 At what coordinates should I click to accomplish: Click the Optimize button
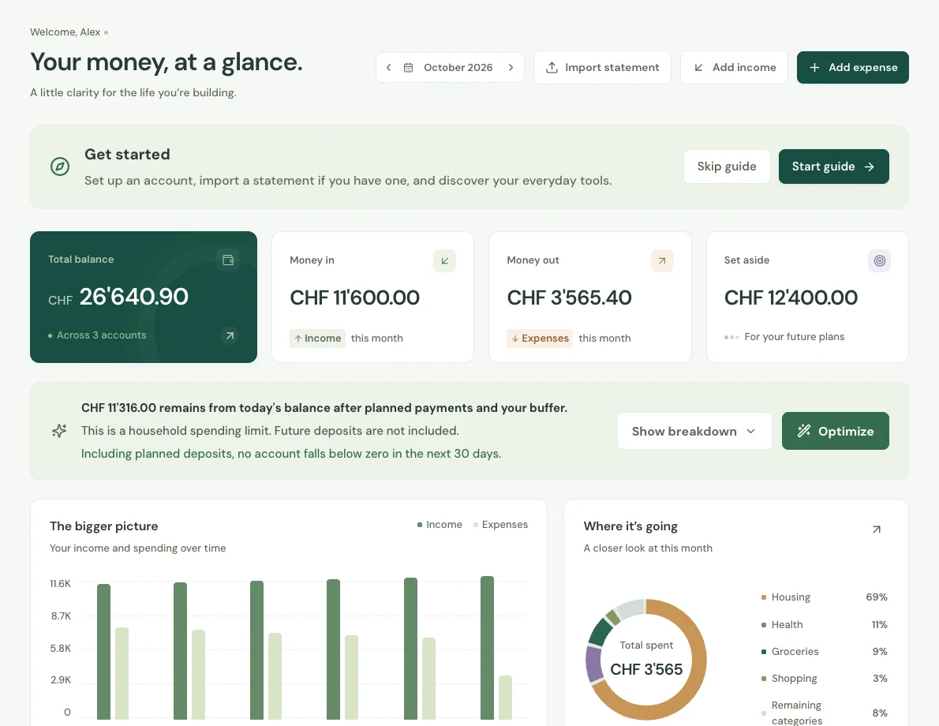[x=836, y=432]
